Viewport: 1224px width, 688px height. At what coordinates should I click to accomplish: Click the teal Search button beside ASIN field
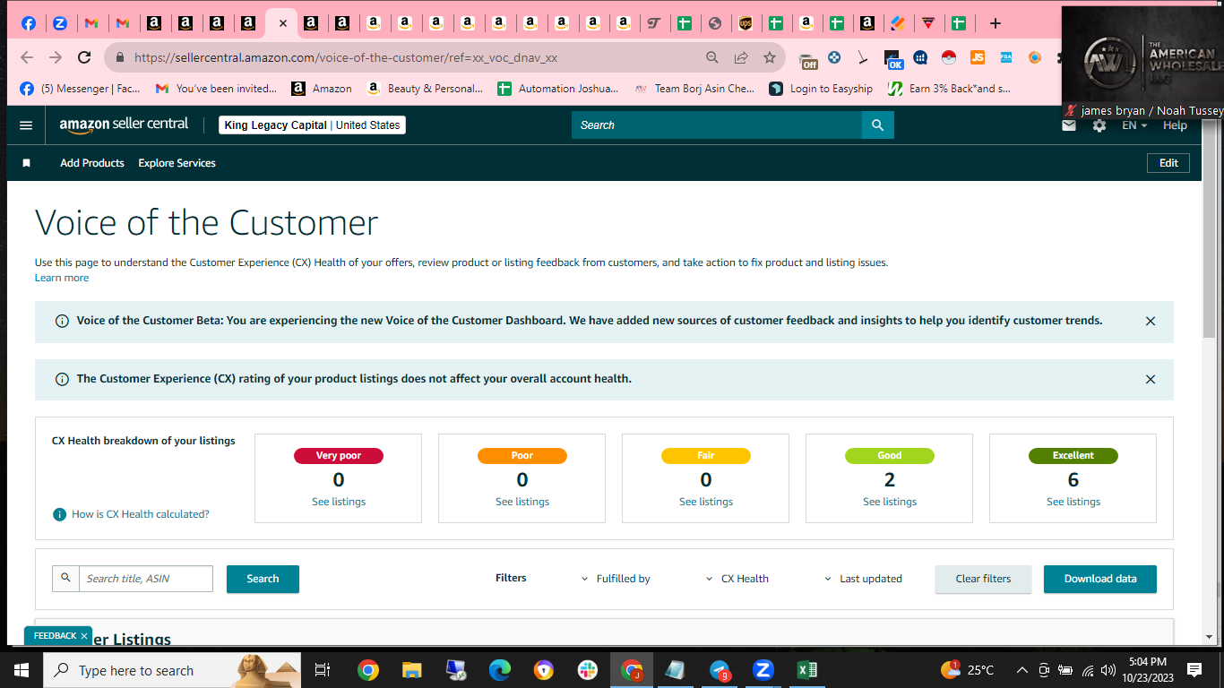tap(263, 579)
